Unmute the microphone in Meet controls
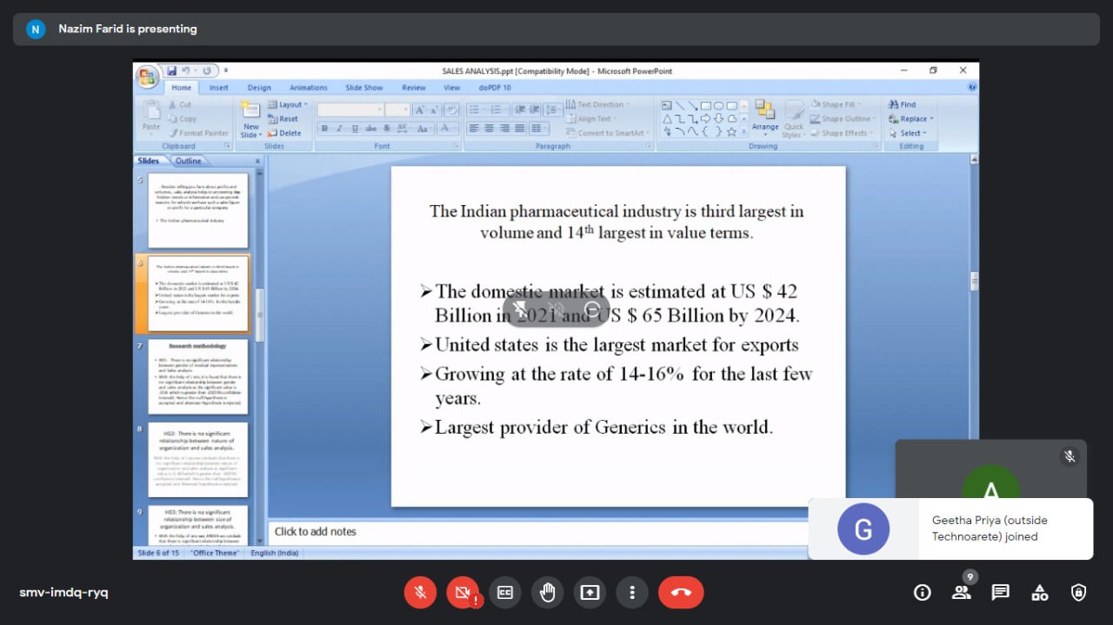 (420, 593)
